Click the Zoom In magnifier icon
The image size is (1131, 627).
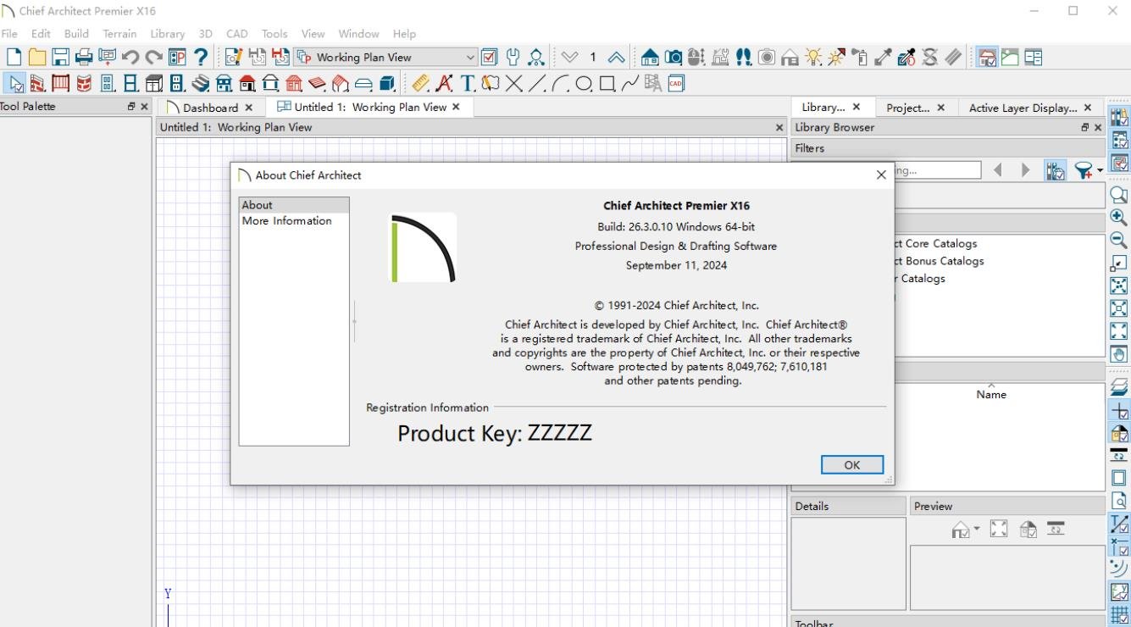pos(1119,218)
